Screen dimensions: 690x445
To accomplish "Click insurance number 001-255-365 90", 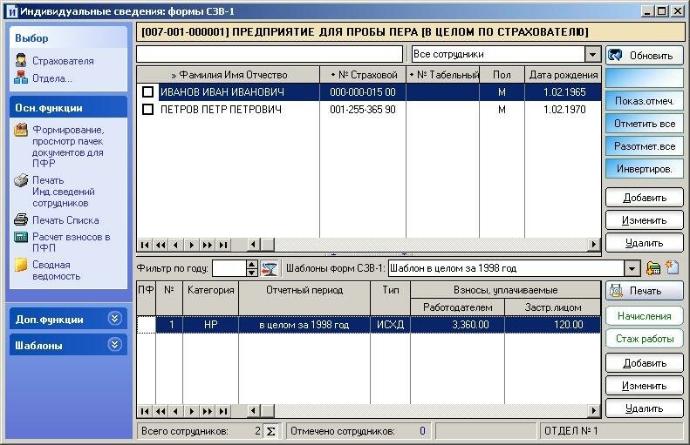I will coord(363,110).
